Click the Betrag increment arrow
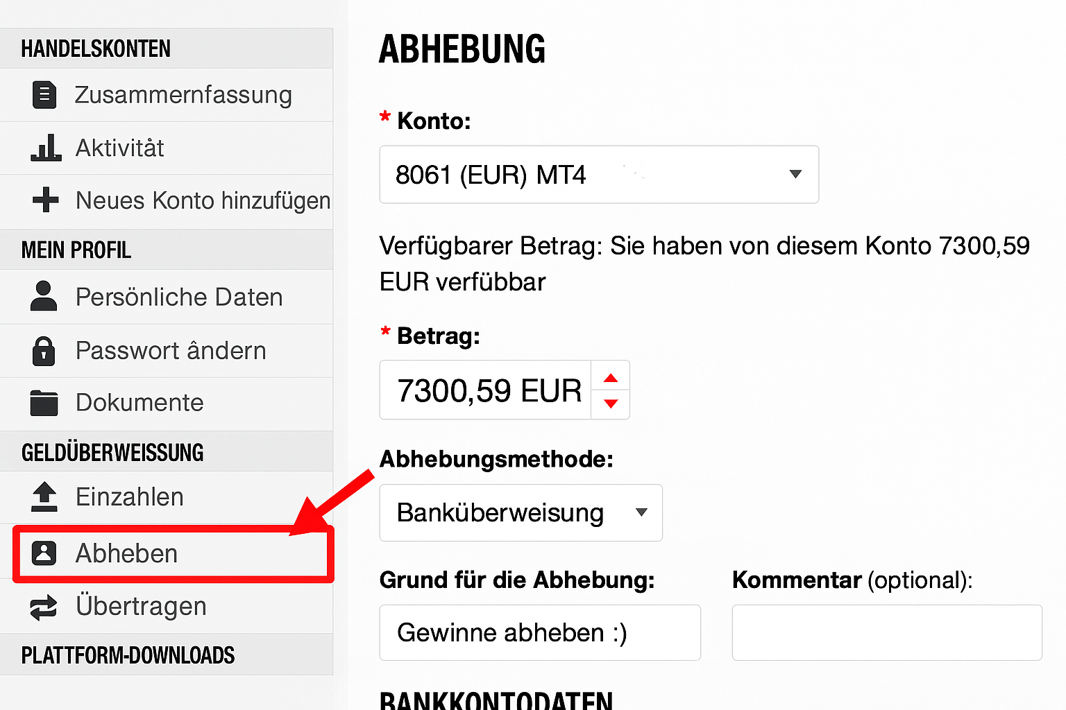This screenshot has width=1066, height=710. coord(610,376)
